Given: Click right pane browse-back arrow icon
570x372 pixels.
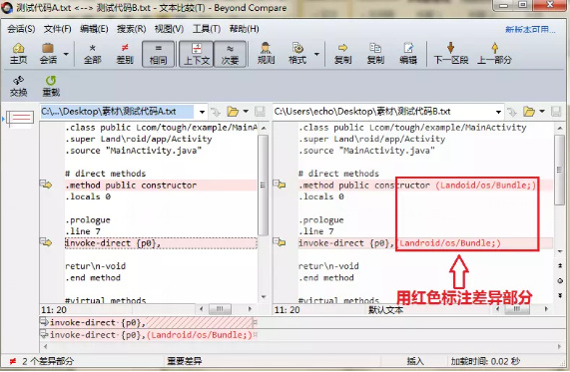Looking at the screenshot, I should coord(512,112).
